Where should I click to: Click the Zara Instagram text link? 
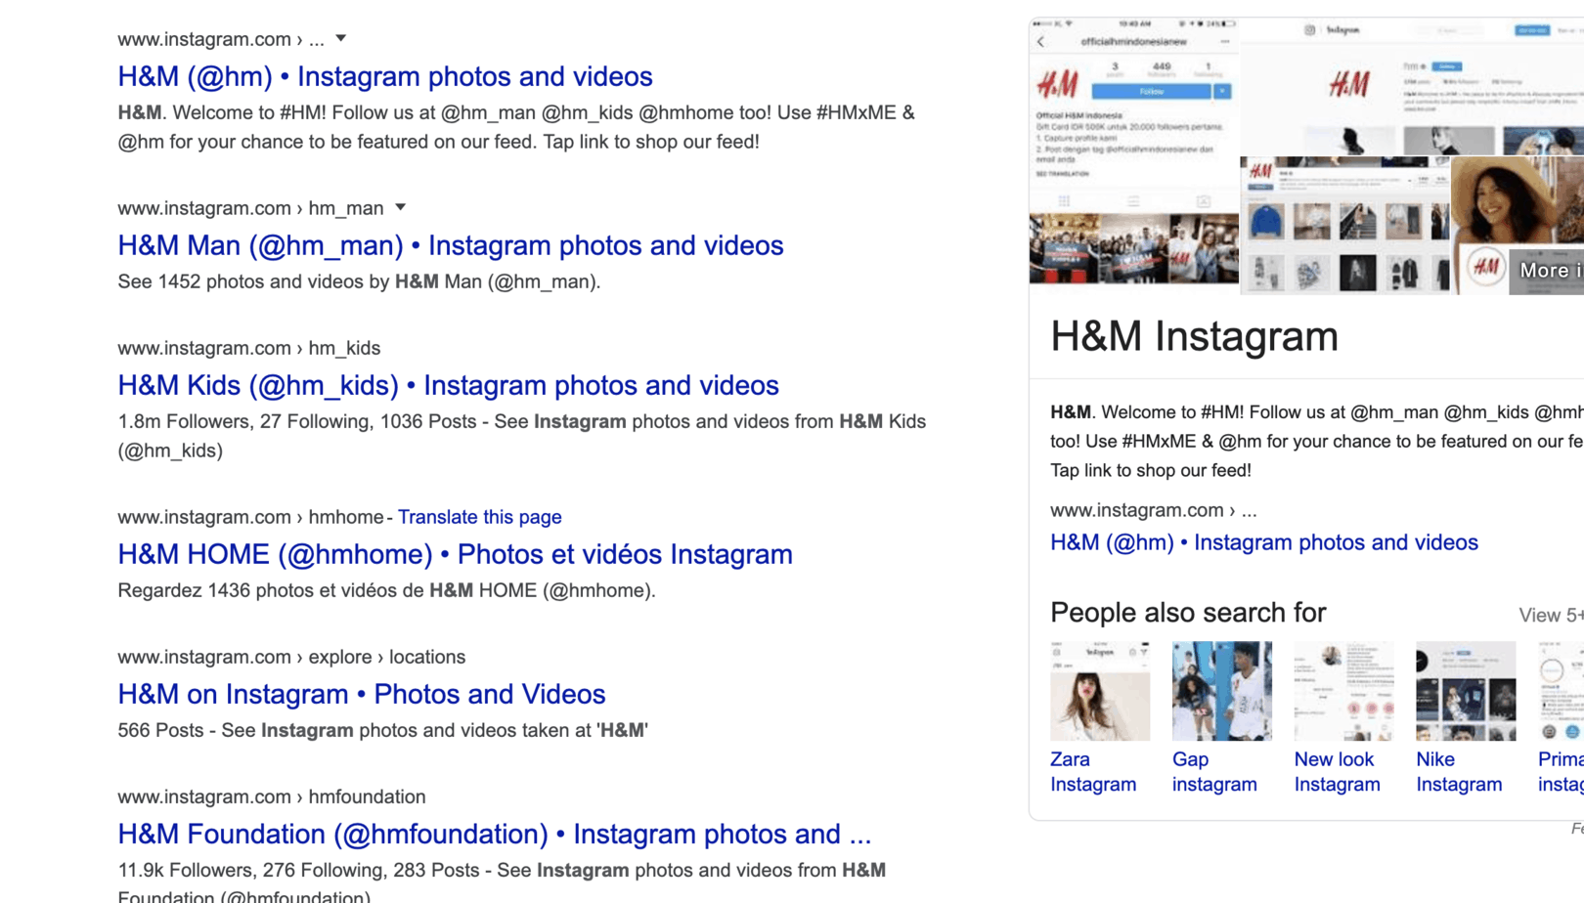click(x=1092, y=772)
